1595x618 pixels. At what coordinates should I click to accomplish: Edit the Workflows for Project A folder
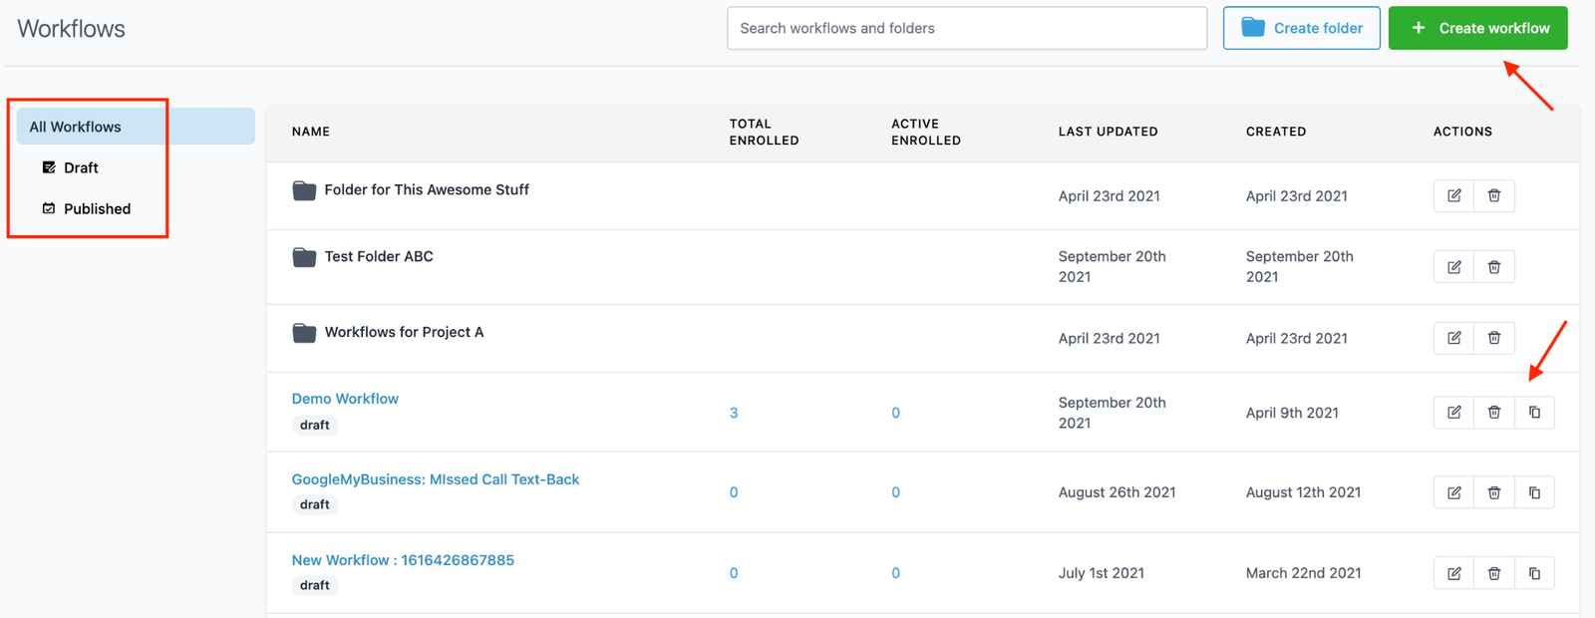tap(1453, 338)
